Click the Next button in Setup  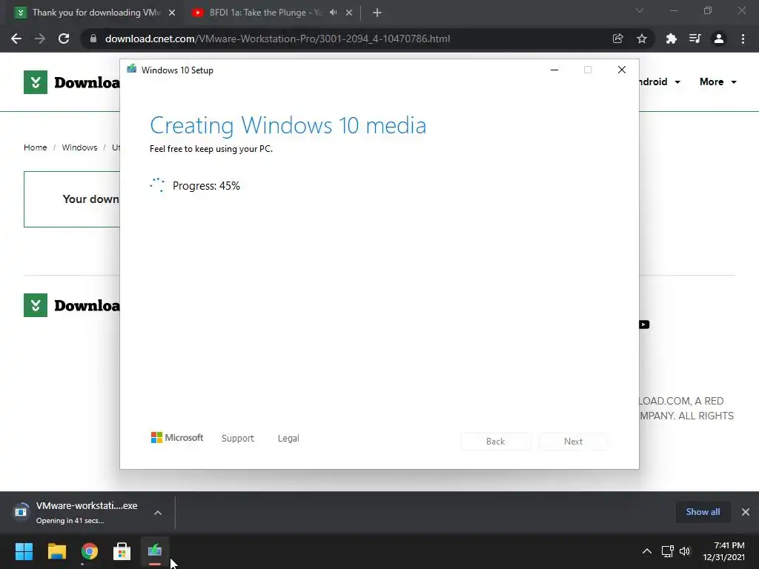pos(573,442)
